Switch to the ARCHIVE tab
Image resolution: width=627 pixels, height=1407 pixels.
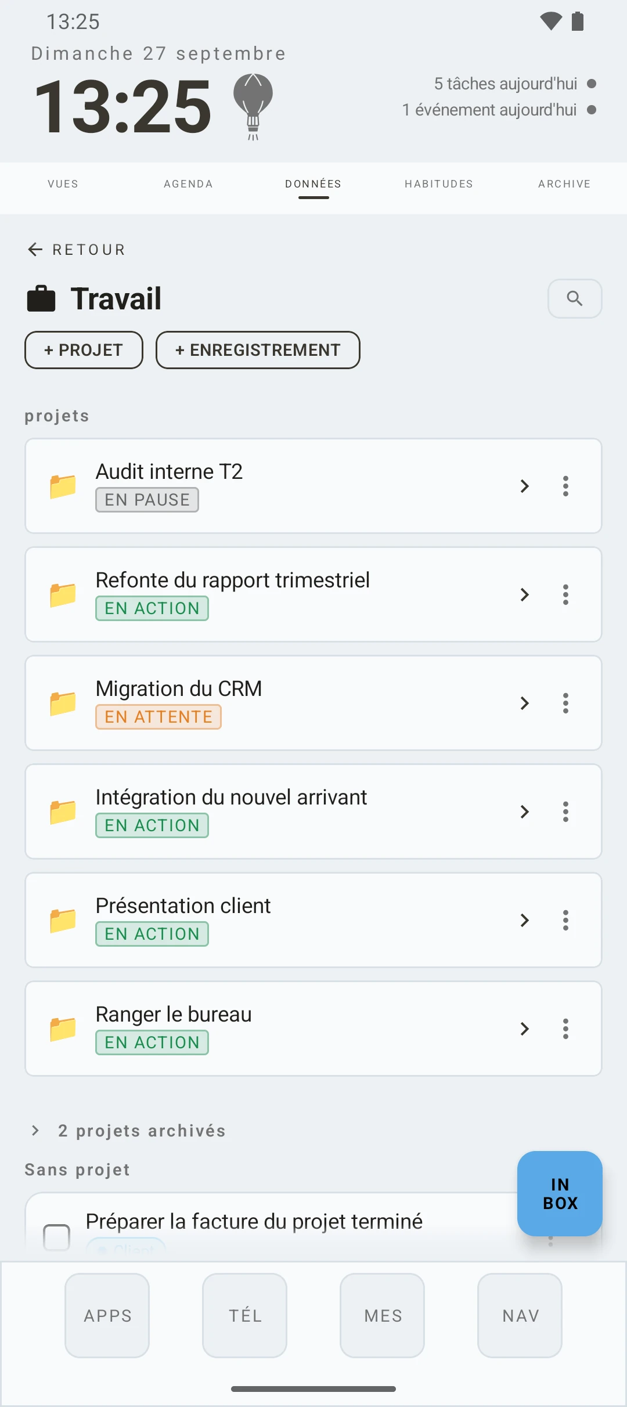[x=564, y=184]
